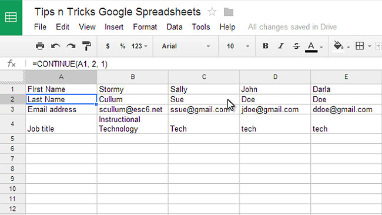This screenshot has width=382, height=215.
Task: Undo the last action
Action: (56, 46)
